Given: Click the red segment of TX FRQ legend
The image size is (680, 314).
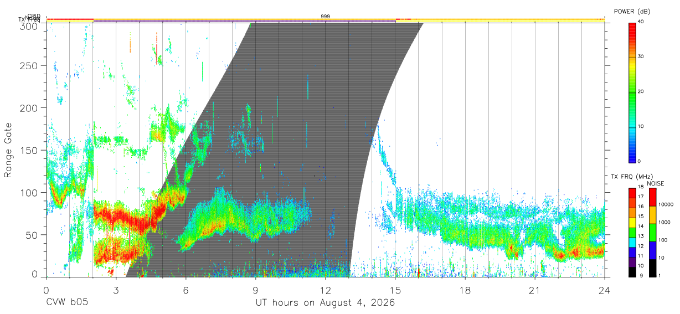Looking at the screenshot, I should [x=632, y=194].
